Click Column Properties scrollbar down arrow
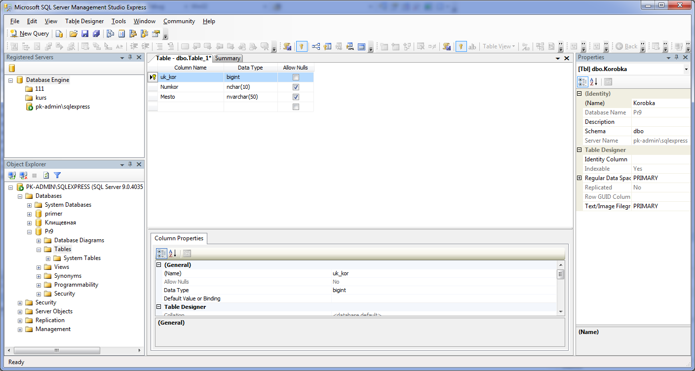This screenshot has height=371, width=695. pyautogui.click(x=561, y=311)
